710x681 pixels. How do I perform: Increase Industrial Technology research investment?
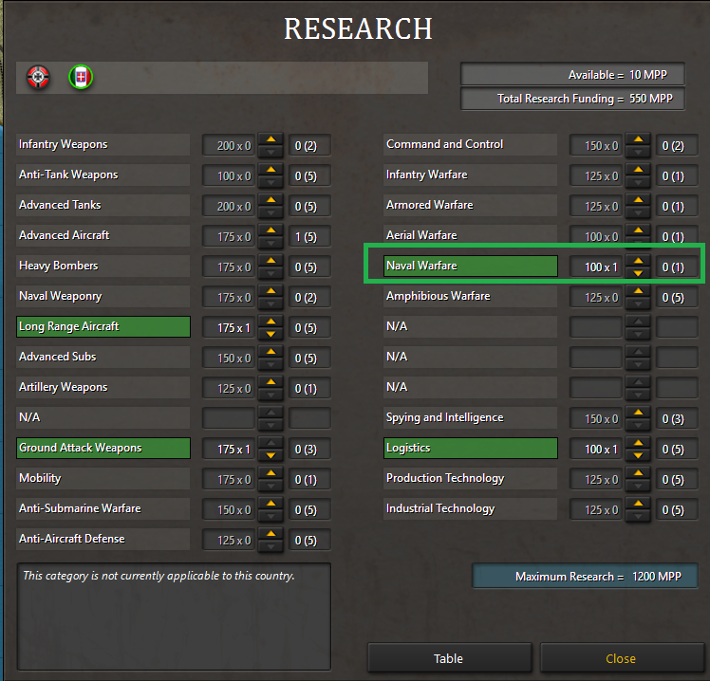click(x=639, y=504)
